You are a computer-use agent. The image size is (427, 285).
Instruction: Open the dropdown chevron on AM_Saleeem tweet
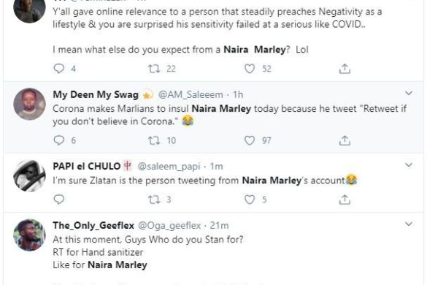[409, 93]
